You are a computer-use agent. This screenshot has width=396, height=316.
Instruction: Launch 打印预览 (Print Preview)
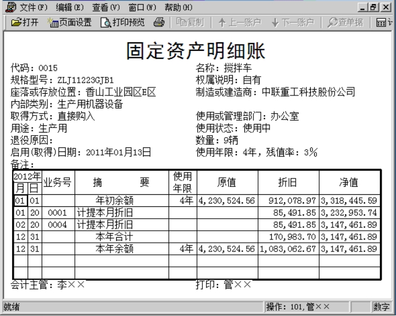tap(123, 23)
